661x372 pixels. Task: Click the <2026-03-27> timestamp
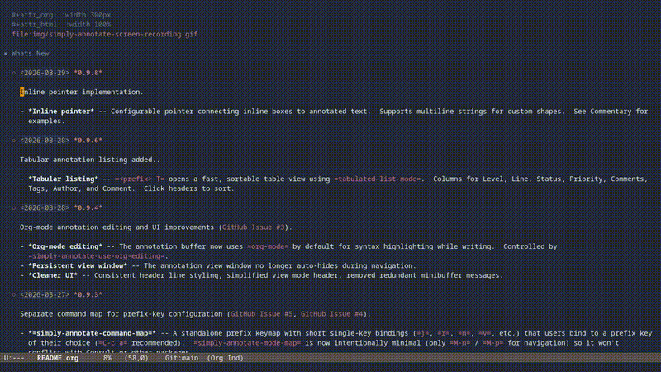(x=45, y=295)
